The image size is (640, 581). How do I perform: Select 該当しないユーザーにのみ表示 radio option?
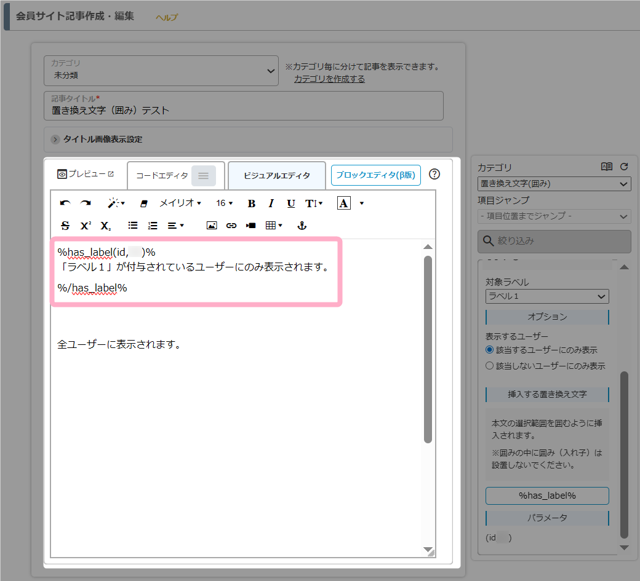pos(490,366)
